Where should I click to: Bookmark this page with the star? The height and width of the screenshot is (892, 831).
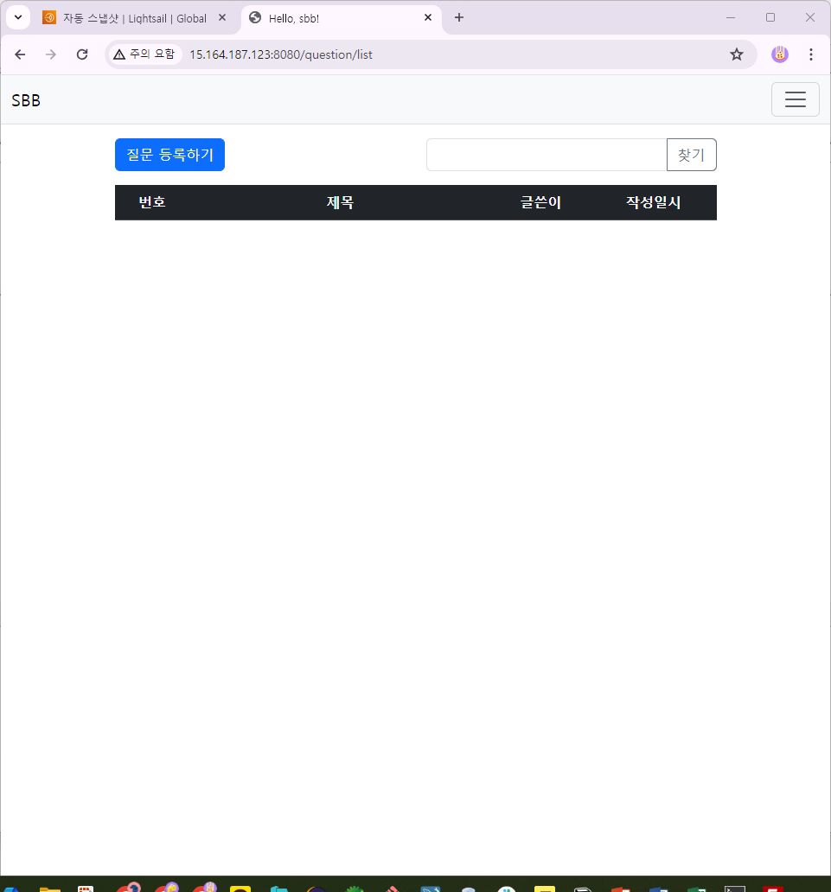pos(737,54)
